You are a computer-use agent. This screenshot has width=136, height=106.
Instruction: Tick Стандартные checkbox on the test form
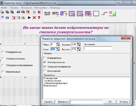[3, 52]
